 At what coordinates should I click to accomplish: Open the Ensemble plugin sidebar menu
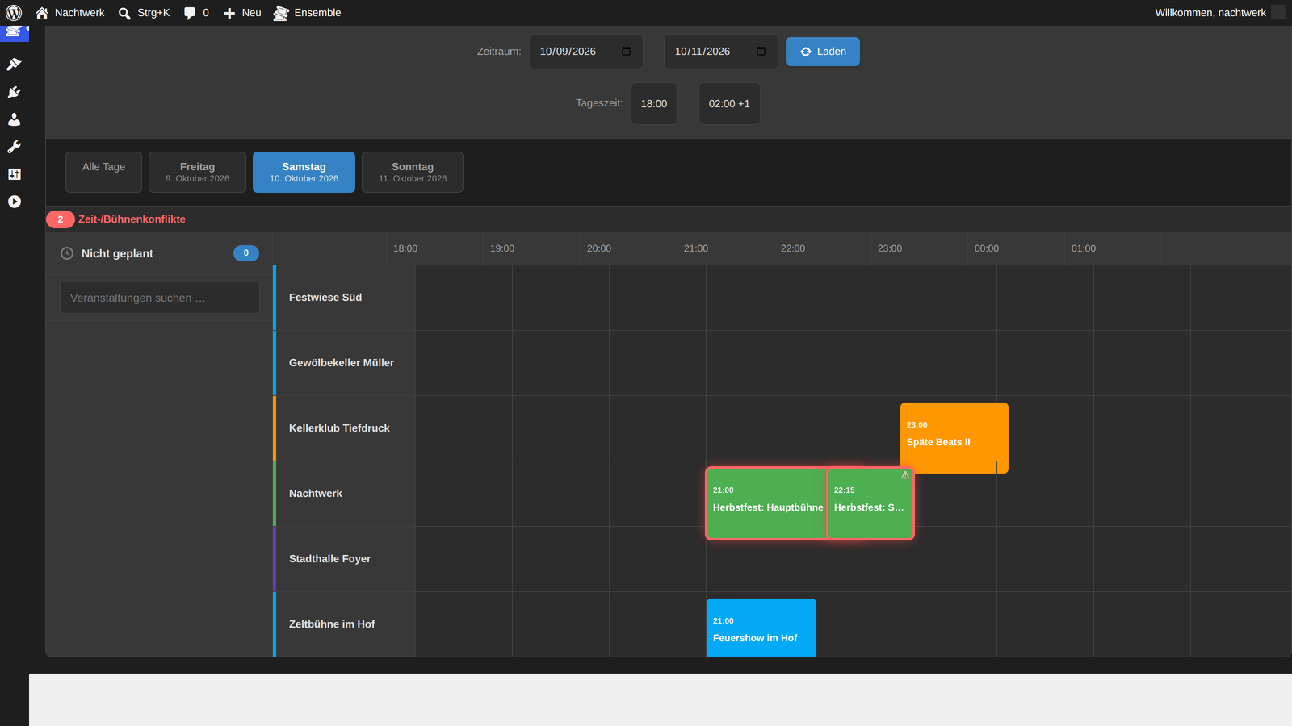coord(14,33)
